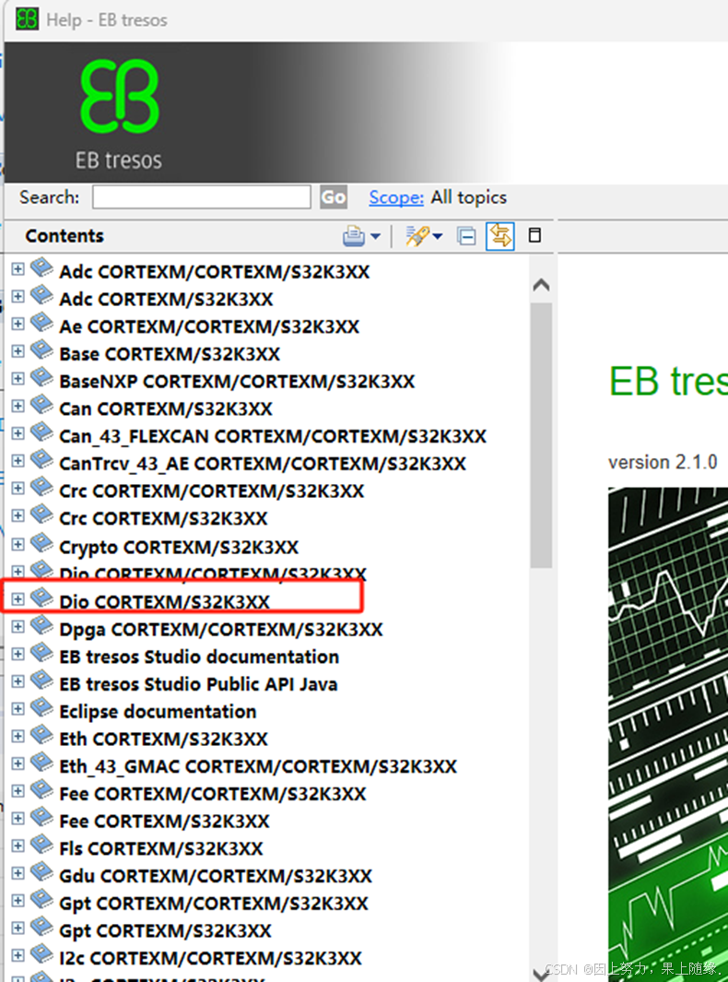The image size is (728, 982).
Task: Select Can CORTEXM/S32K3XX topic
Action: pyautogui.click(x=165, y=408)
